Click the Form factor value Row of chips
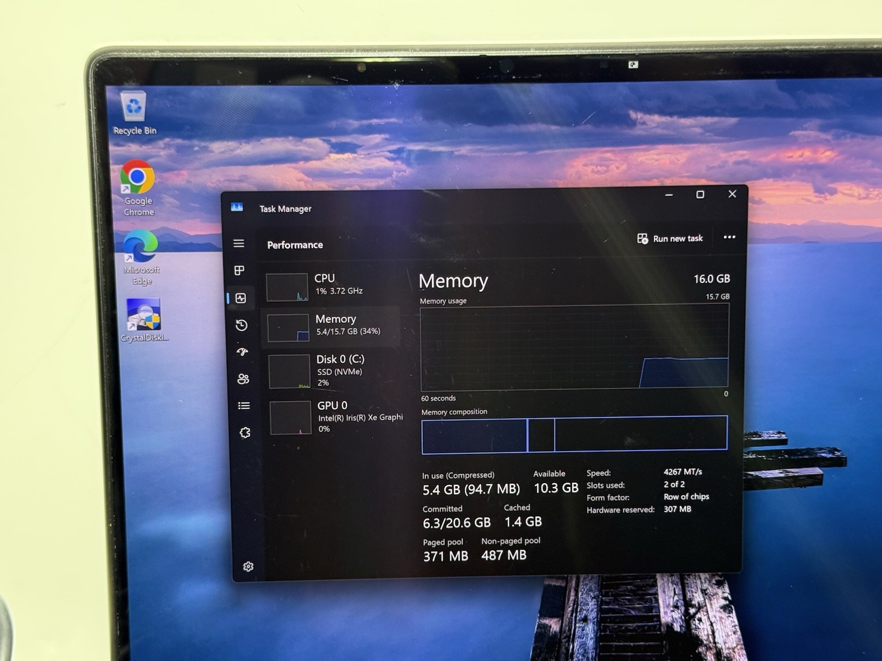The width and height of the screenshot is (882, 661). click(686, 496)
